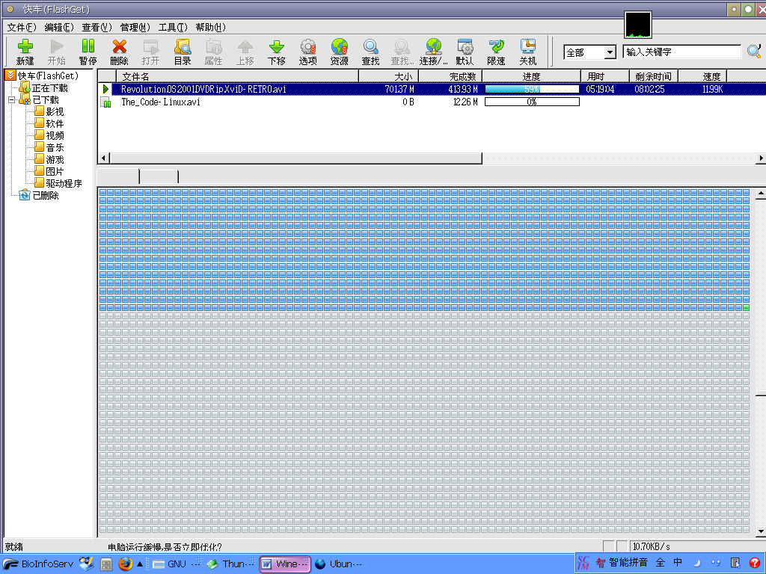The width and height of the screenshot is (766, 574).
Task: Select 快车(FlashGet) root tree node
Action: pos(47,75)
